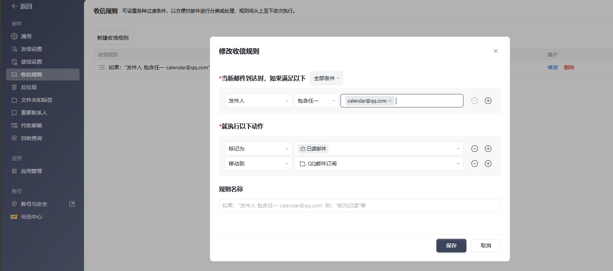
Task: Click the 规则名称 input field
Action: 360,205
